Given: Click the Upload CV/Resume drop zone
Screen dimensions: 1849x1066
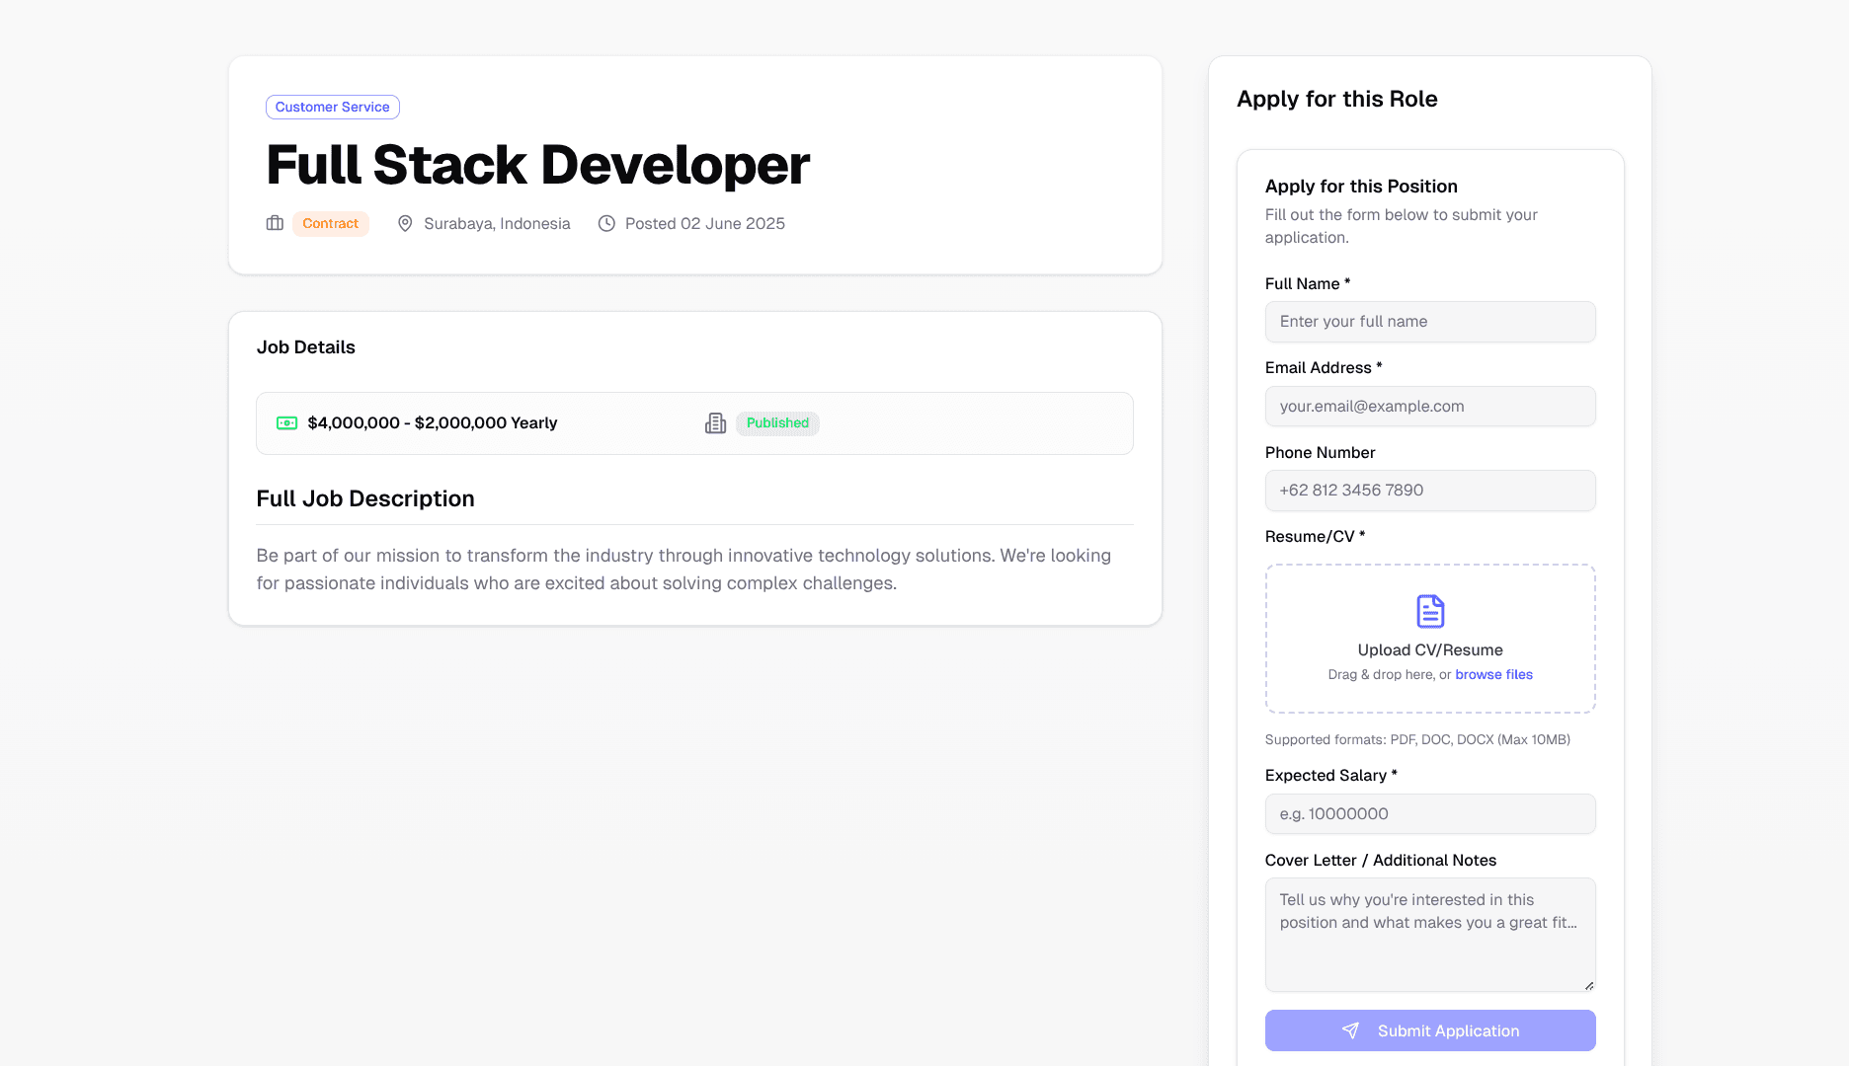Looking at the screenshot, I should [1429, 639].
